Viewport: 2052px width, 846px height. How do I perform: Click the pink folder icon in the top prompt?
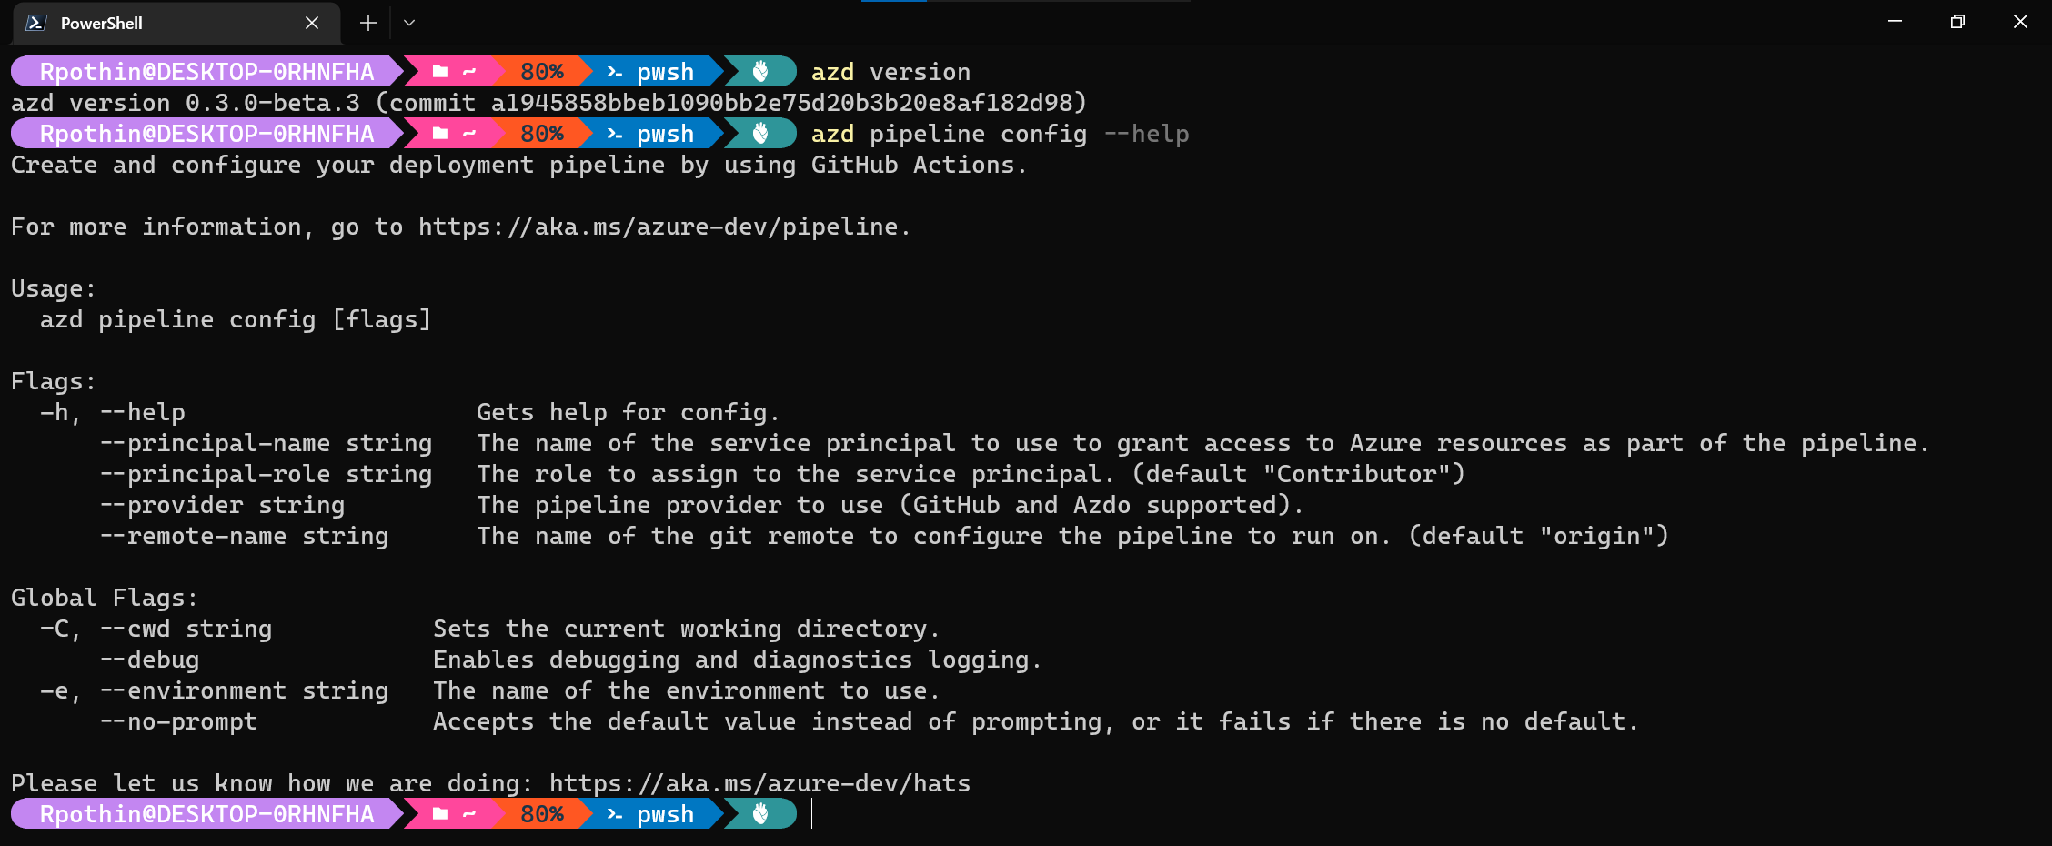tap(440, 71)
